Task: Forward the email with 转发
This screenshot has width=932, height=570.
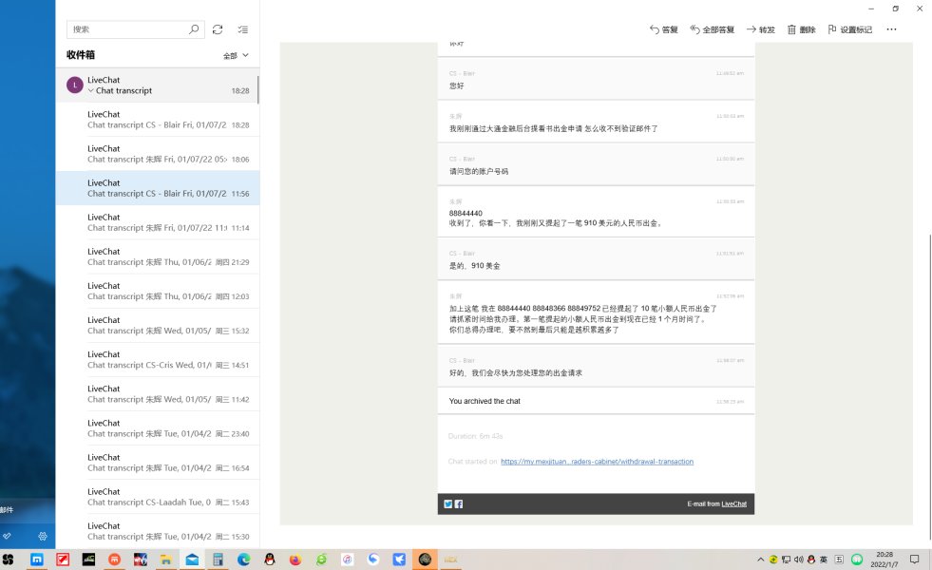Action: click(760, 29)
